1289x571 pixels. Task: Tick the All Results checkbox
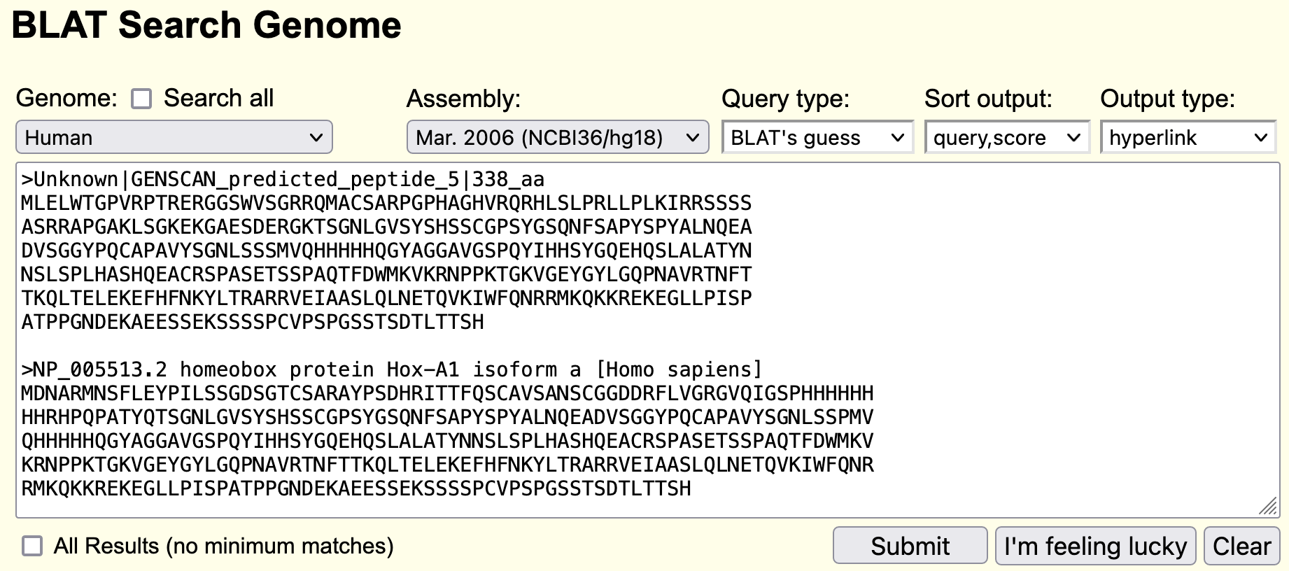tap(32, 546)
